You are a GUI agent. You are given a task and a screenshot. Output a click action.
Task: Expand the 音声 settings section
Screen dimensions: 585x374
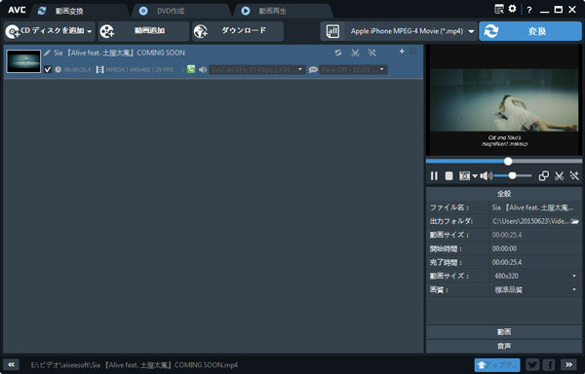(504, 346)
